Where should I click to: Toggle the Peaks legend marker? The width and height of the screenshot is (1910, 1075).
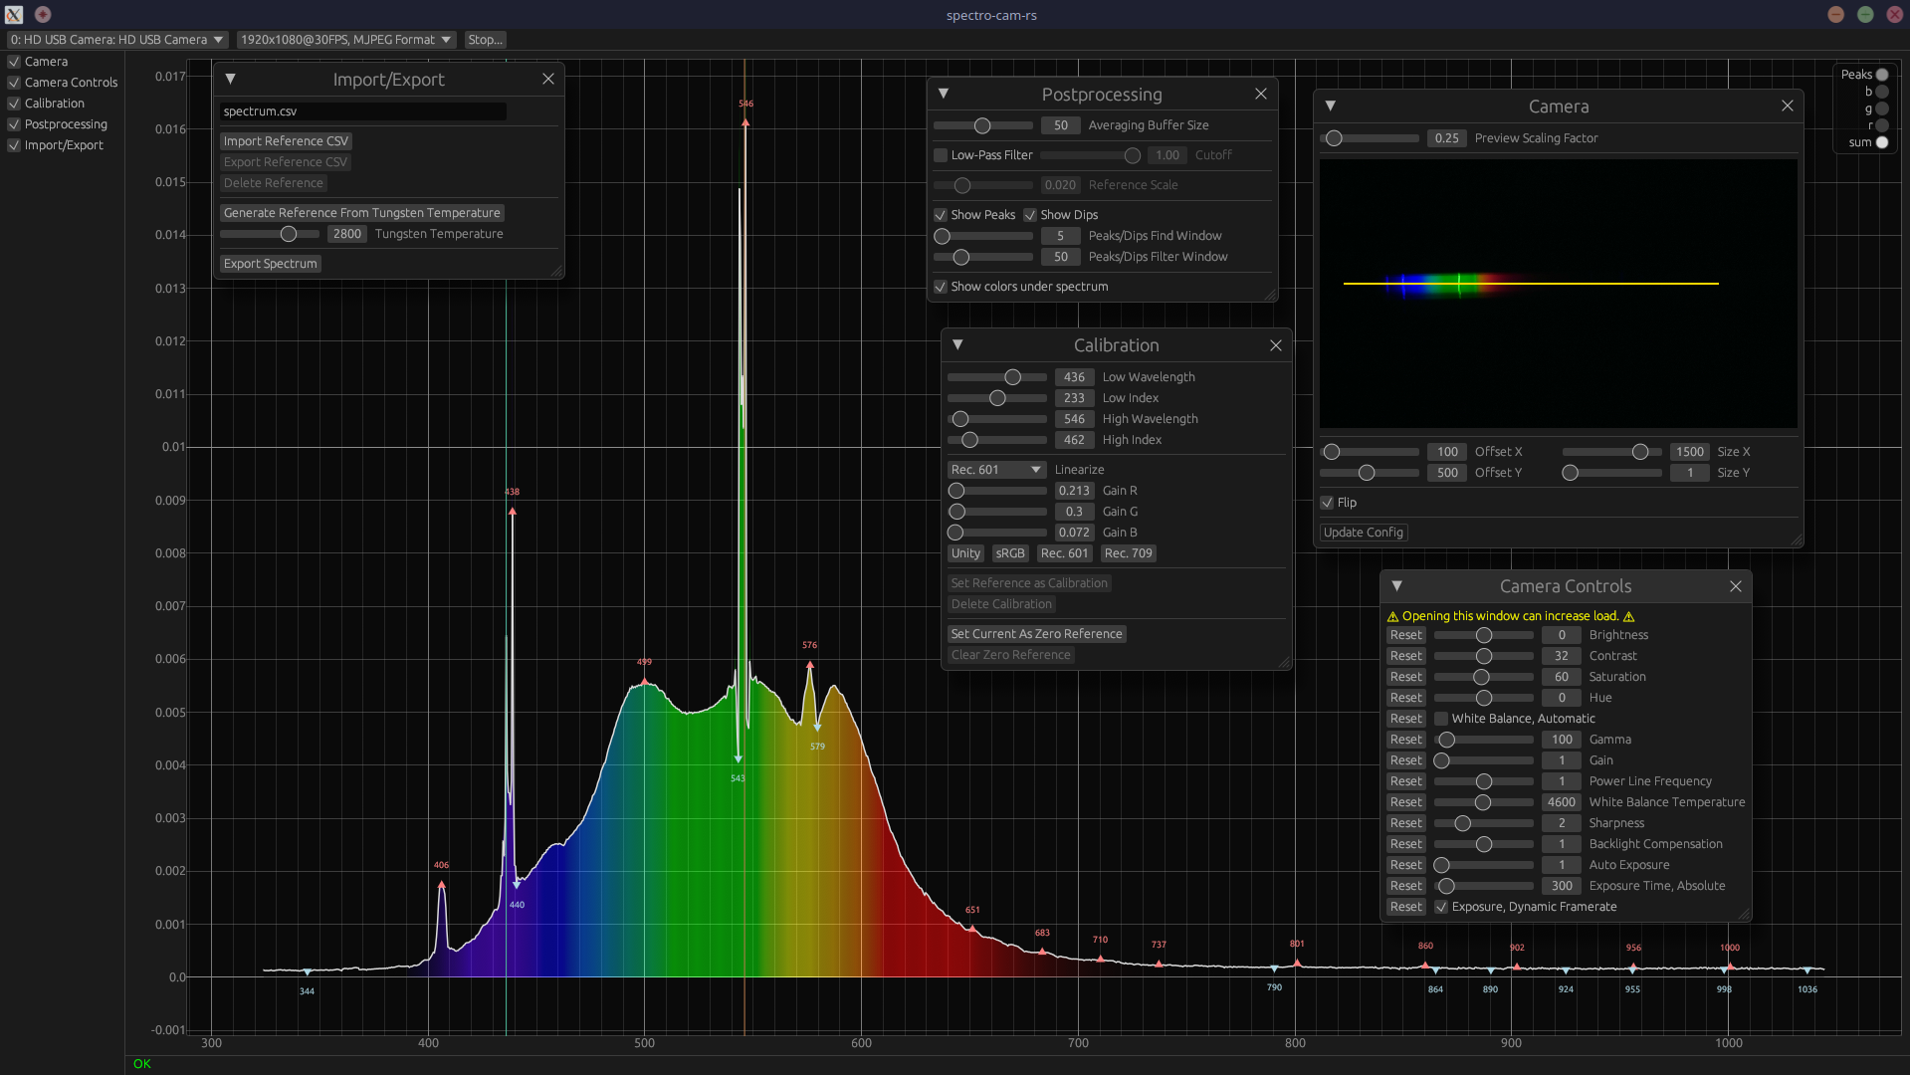(1882, 75)
